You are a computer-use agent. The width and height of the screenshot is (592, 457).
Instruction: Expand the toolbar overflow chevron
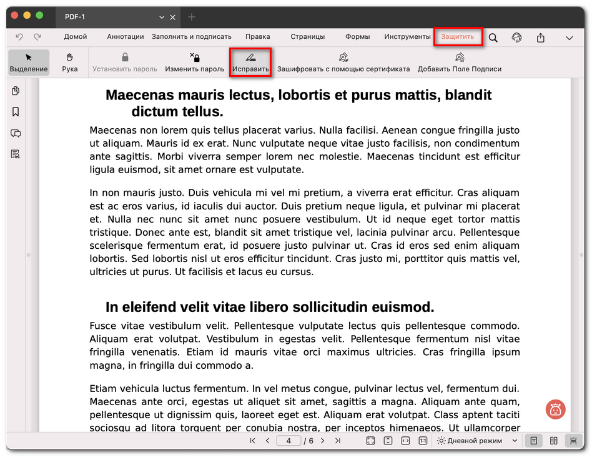tap(570, 37)
